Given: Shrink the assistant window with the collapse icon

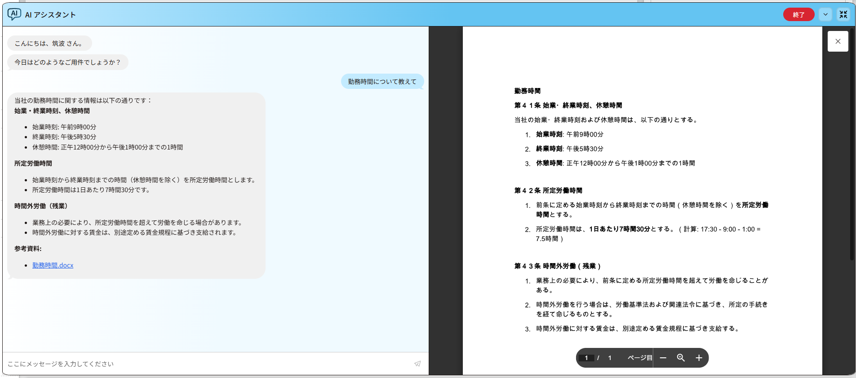Looking at the screenshot, I should pos(843,14).
